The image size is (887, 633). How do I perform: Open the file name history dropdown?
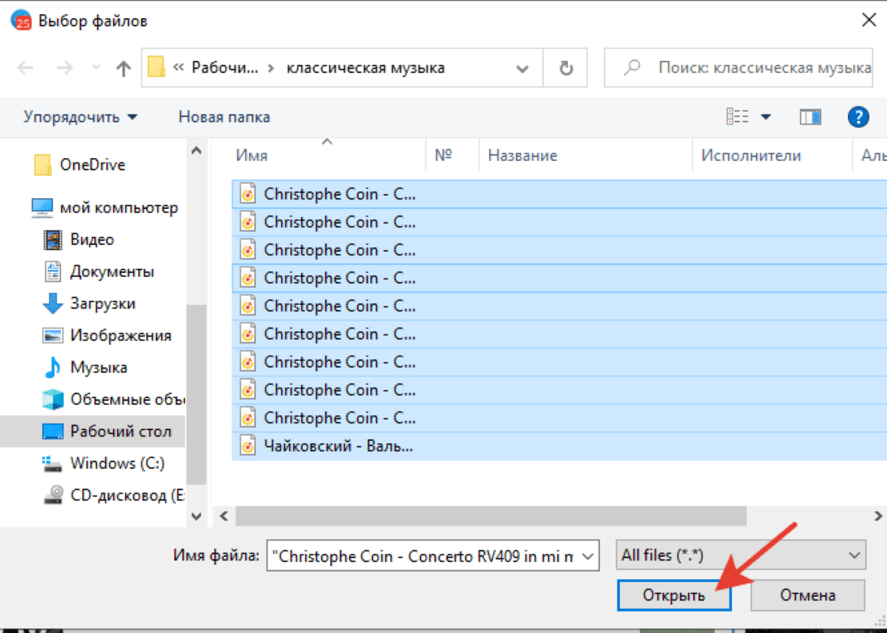pos(588,556)
